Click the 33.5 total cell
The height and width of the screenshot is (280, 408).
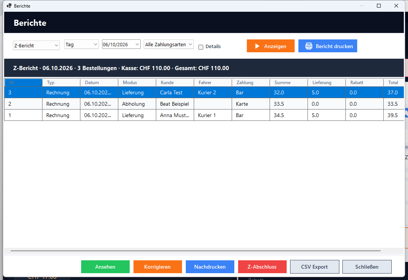tap(394, 104)
